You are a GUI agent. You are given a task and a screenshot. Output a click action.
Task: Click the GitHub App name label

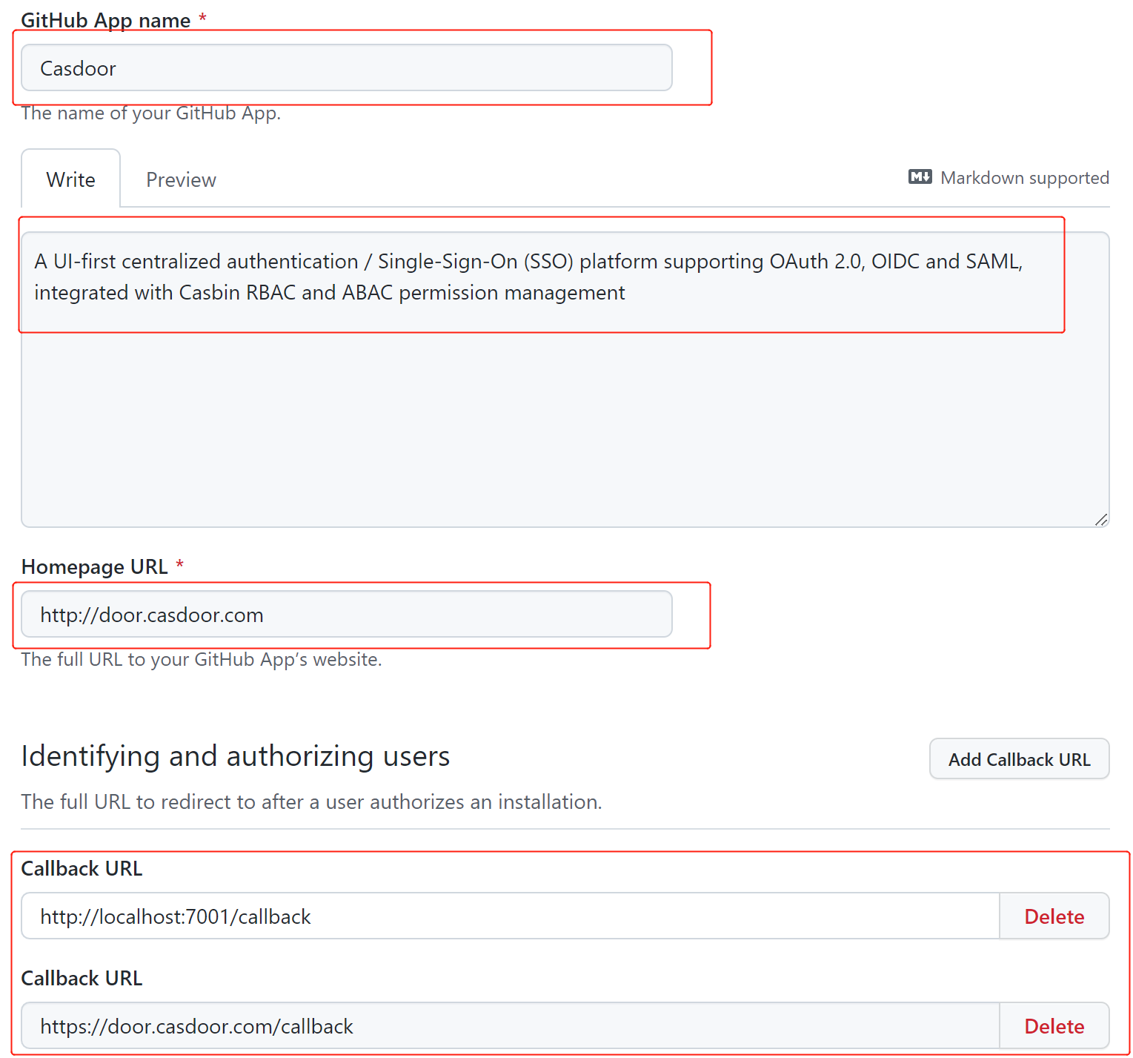point(102,20)
